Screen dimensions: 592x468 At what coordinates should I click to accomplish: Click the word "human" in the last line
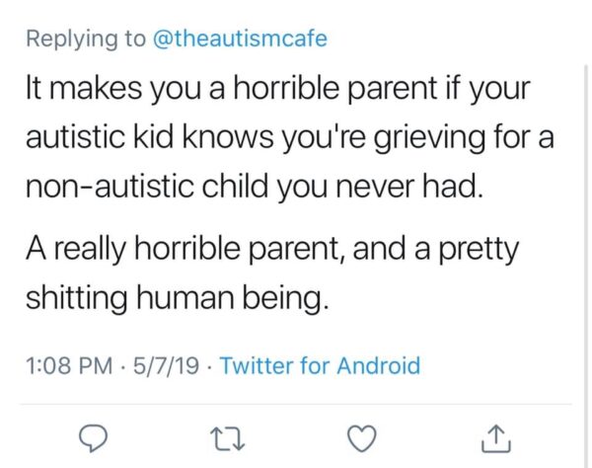pos(185,298)
